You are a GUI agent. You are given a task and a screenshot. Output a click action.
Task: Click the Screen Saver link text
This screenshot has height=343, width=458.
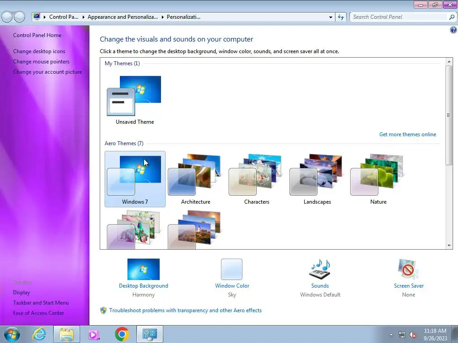409,286
